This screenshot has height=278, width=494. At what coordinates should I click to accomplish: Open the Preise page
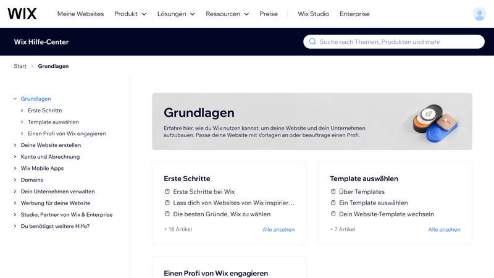coord(269,14)
